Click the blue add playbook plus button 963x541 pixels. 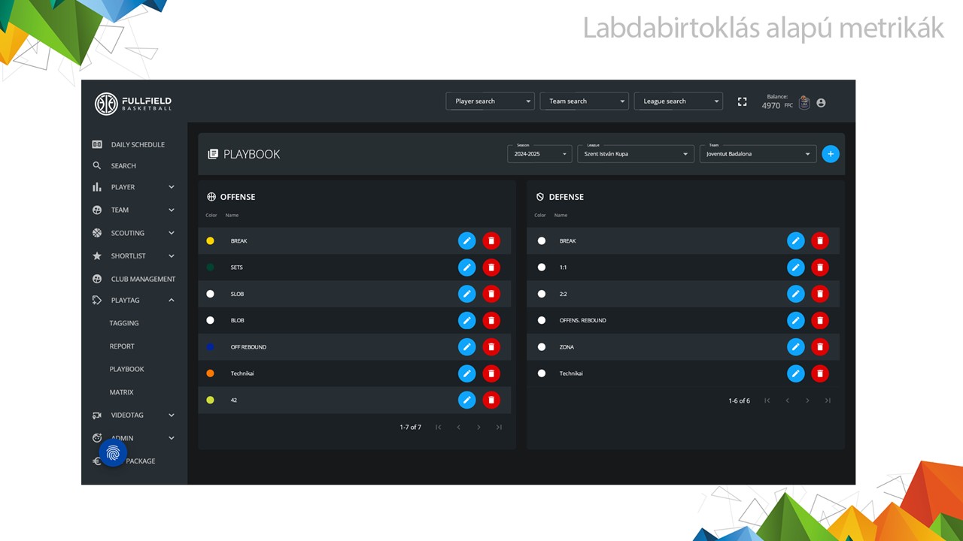[x=831, y=154]
